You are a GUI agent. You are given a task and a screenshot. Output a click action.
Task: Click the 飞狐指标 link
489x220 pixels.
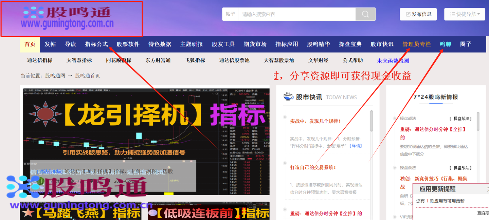(x=195, y=60)
